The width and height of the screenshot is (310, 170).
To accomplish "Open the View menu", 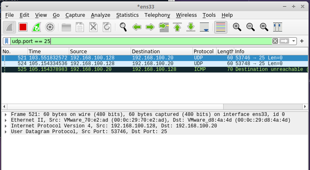I will [x=41, y=15].
